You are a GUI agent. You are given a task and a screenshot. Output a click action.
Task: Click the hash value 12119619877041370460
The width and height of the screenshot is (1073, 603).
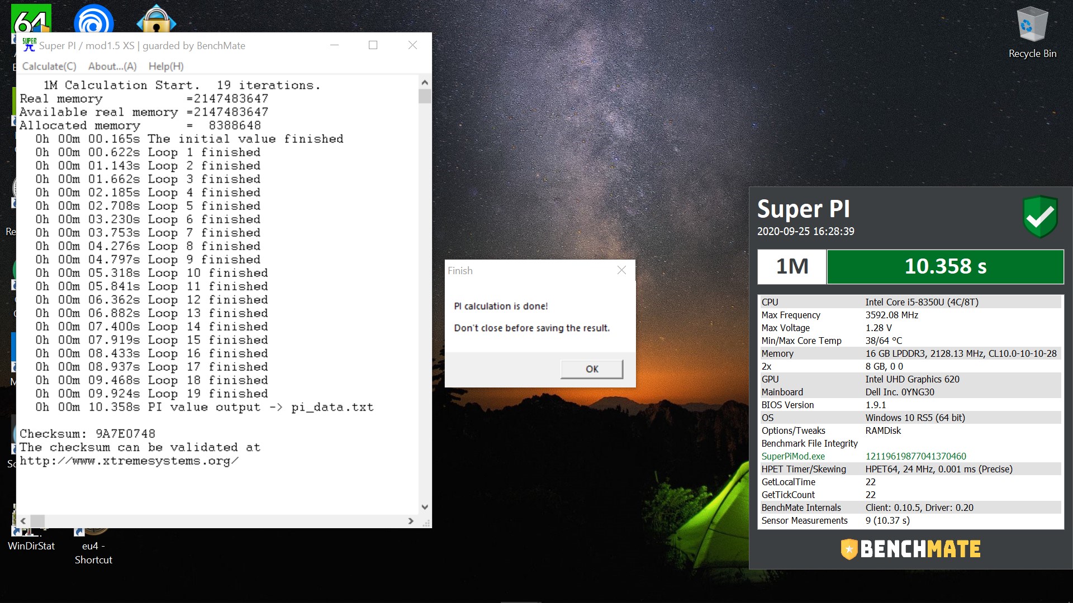(x=915, y=456)
